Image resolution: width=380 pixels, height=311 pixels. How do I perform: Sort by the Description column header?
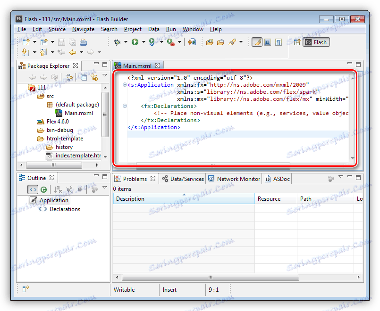(x=184, y=199)
